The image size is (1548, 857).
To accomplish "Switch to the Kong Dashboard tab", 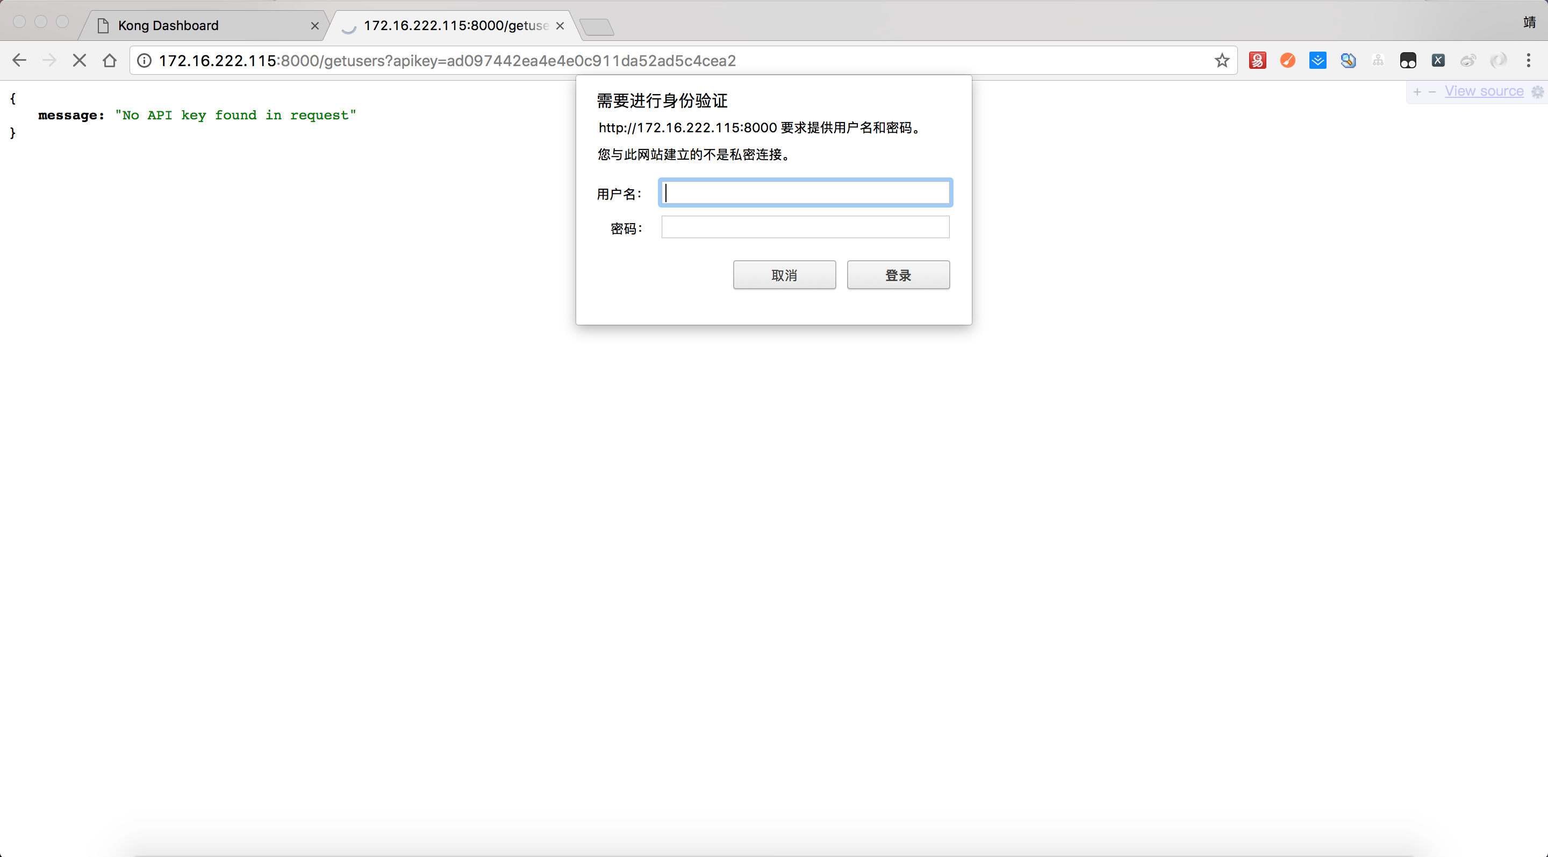I will pos(204,25).
